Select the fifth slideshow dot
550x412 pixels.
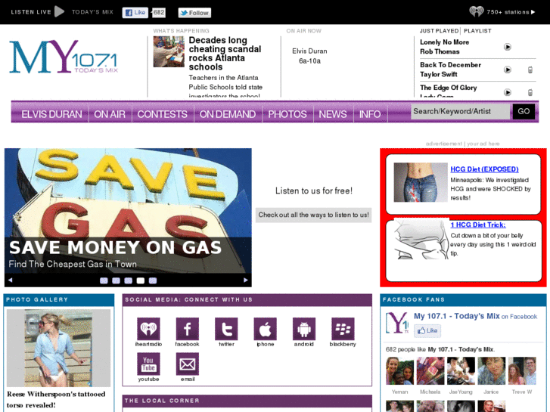[x=153, y=280]
